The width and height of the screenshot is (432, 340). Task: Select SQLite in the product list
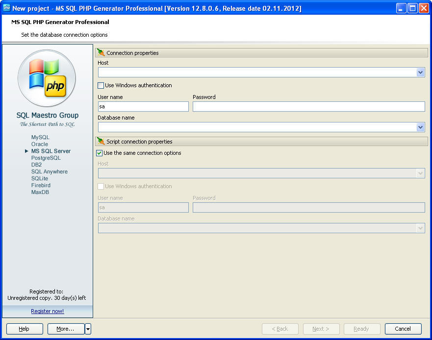tap(40, 178)
